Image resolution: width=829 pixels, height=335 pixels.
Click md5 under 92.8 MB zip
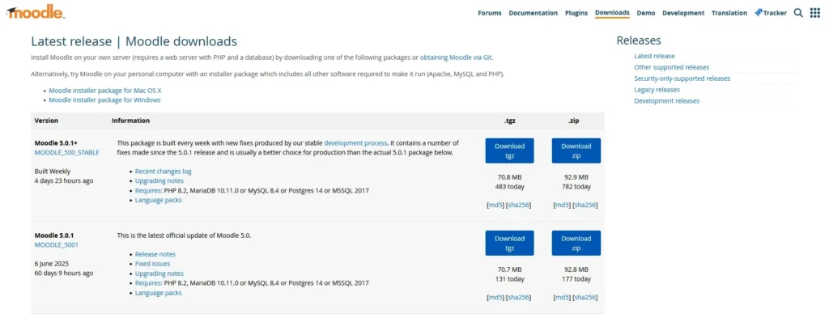pos(562,298)
